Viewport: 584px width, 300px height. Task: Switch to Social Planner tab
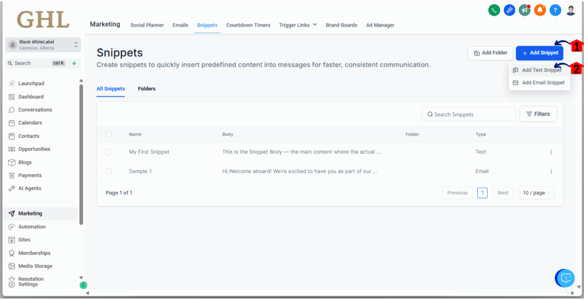pos(147,25)
